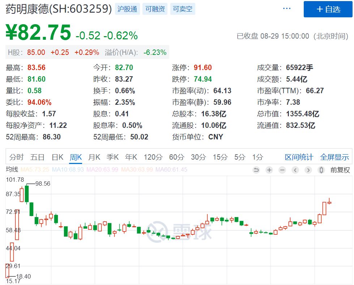The width and height of the screenshot is (354, 285).
Task: Click 昨收 value 83.27
Action: click(124, 79)
